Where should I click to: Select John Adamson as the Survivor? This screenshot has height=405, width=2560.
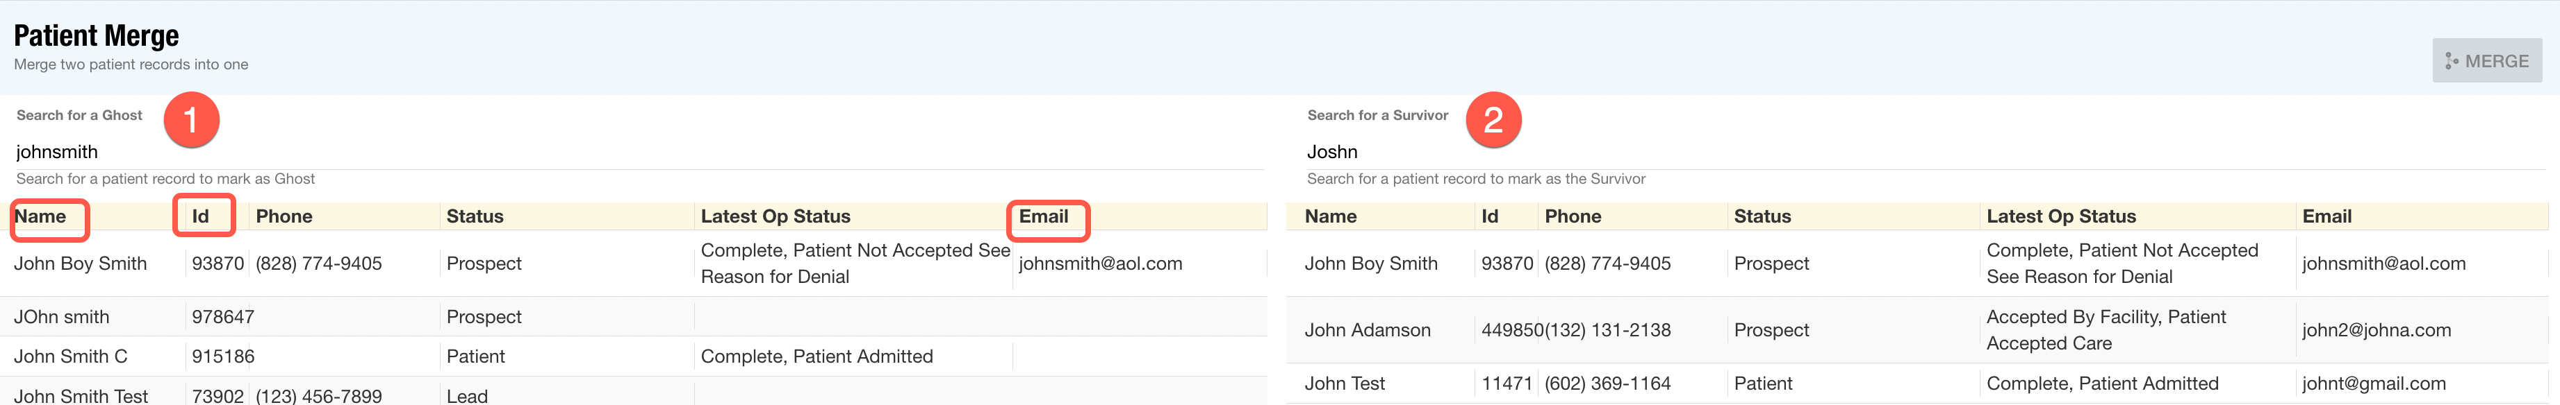1368,329
